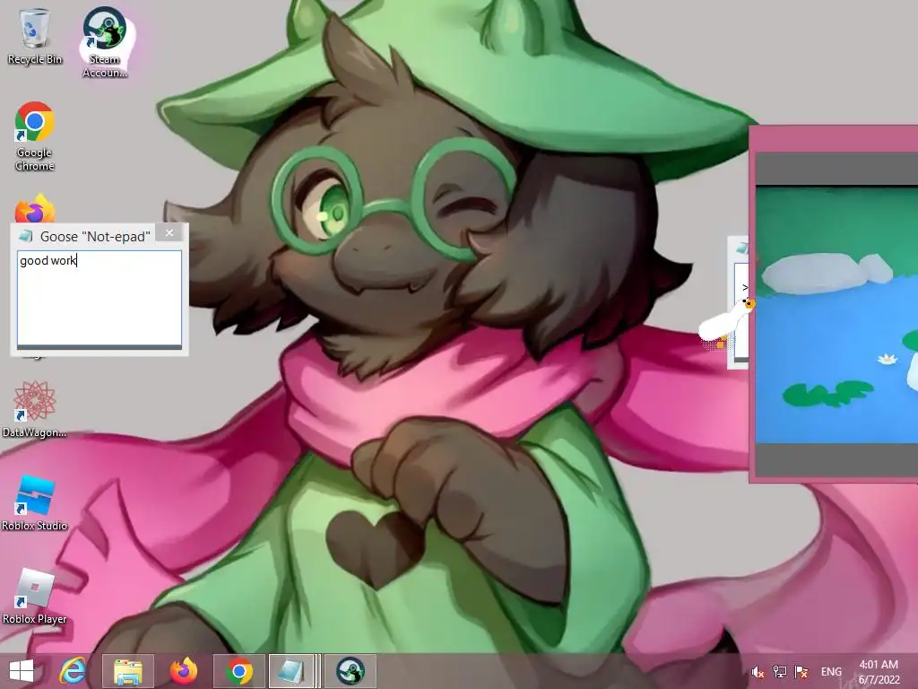Click the Goose "Not-epad" window title text

pyautogui.click(x=95, y=237)
